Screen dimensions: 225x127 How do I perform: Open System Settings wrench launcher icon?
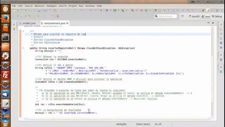point(6,56)
